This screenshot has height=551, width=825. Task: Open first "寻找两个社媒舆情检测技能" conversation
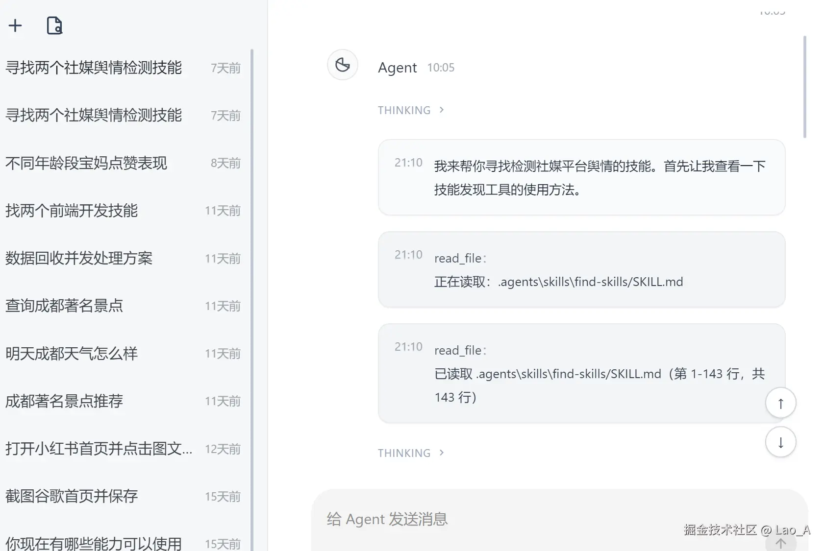[x=123, y=68]
